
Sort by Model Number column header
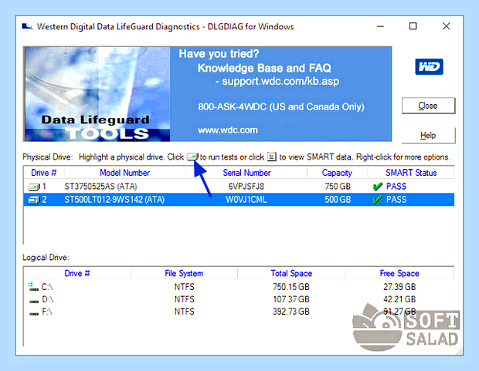coord(124,173)
